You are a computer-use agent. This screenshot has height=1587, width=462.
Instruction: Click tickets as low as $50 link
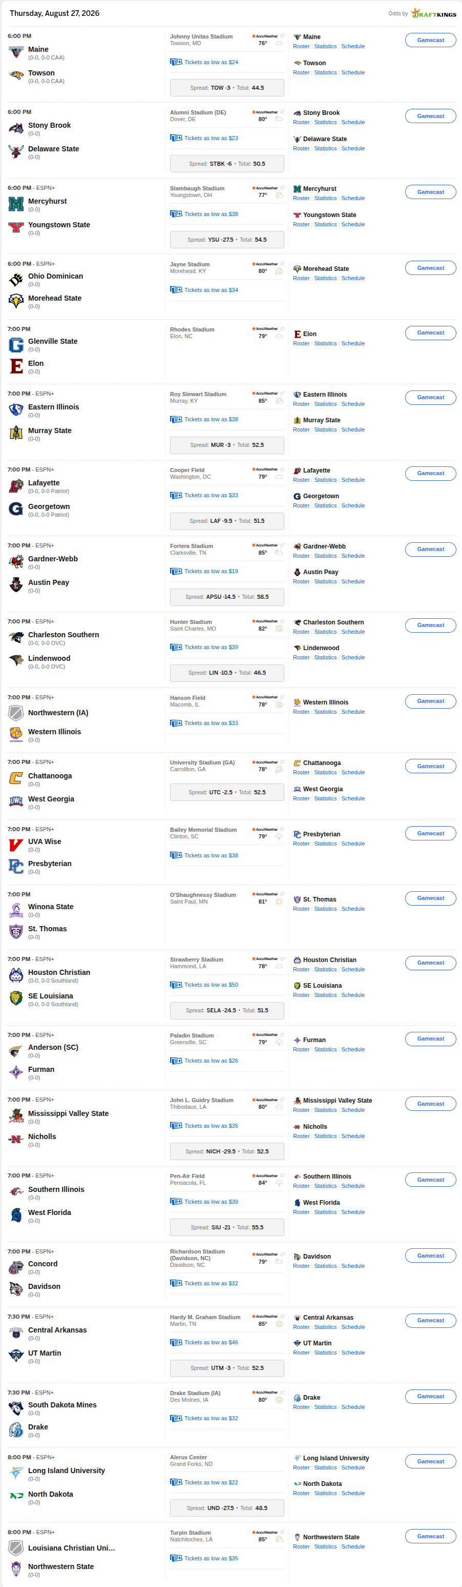(211, 985)
